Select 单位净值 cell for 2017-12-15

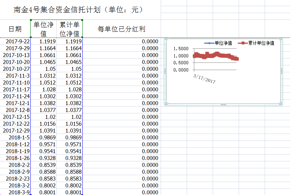(x=43, y=117)
